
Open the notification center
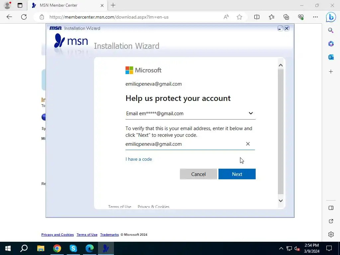[329, 248]
